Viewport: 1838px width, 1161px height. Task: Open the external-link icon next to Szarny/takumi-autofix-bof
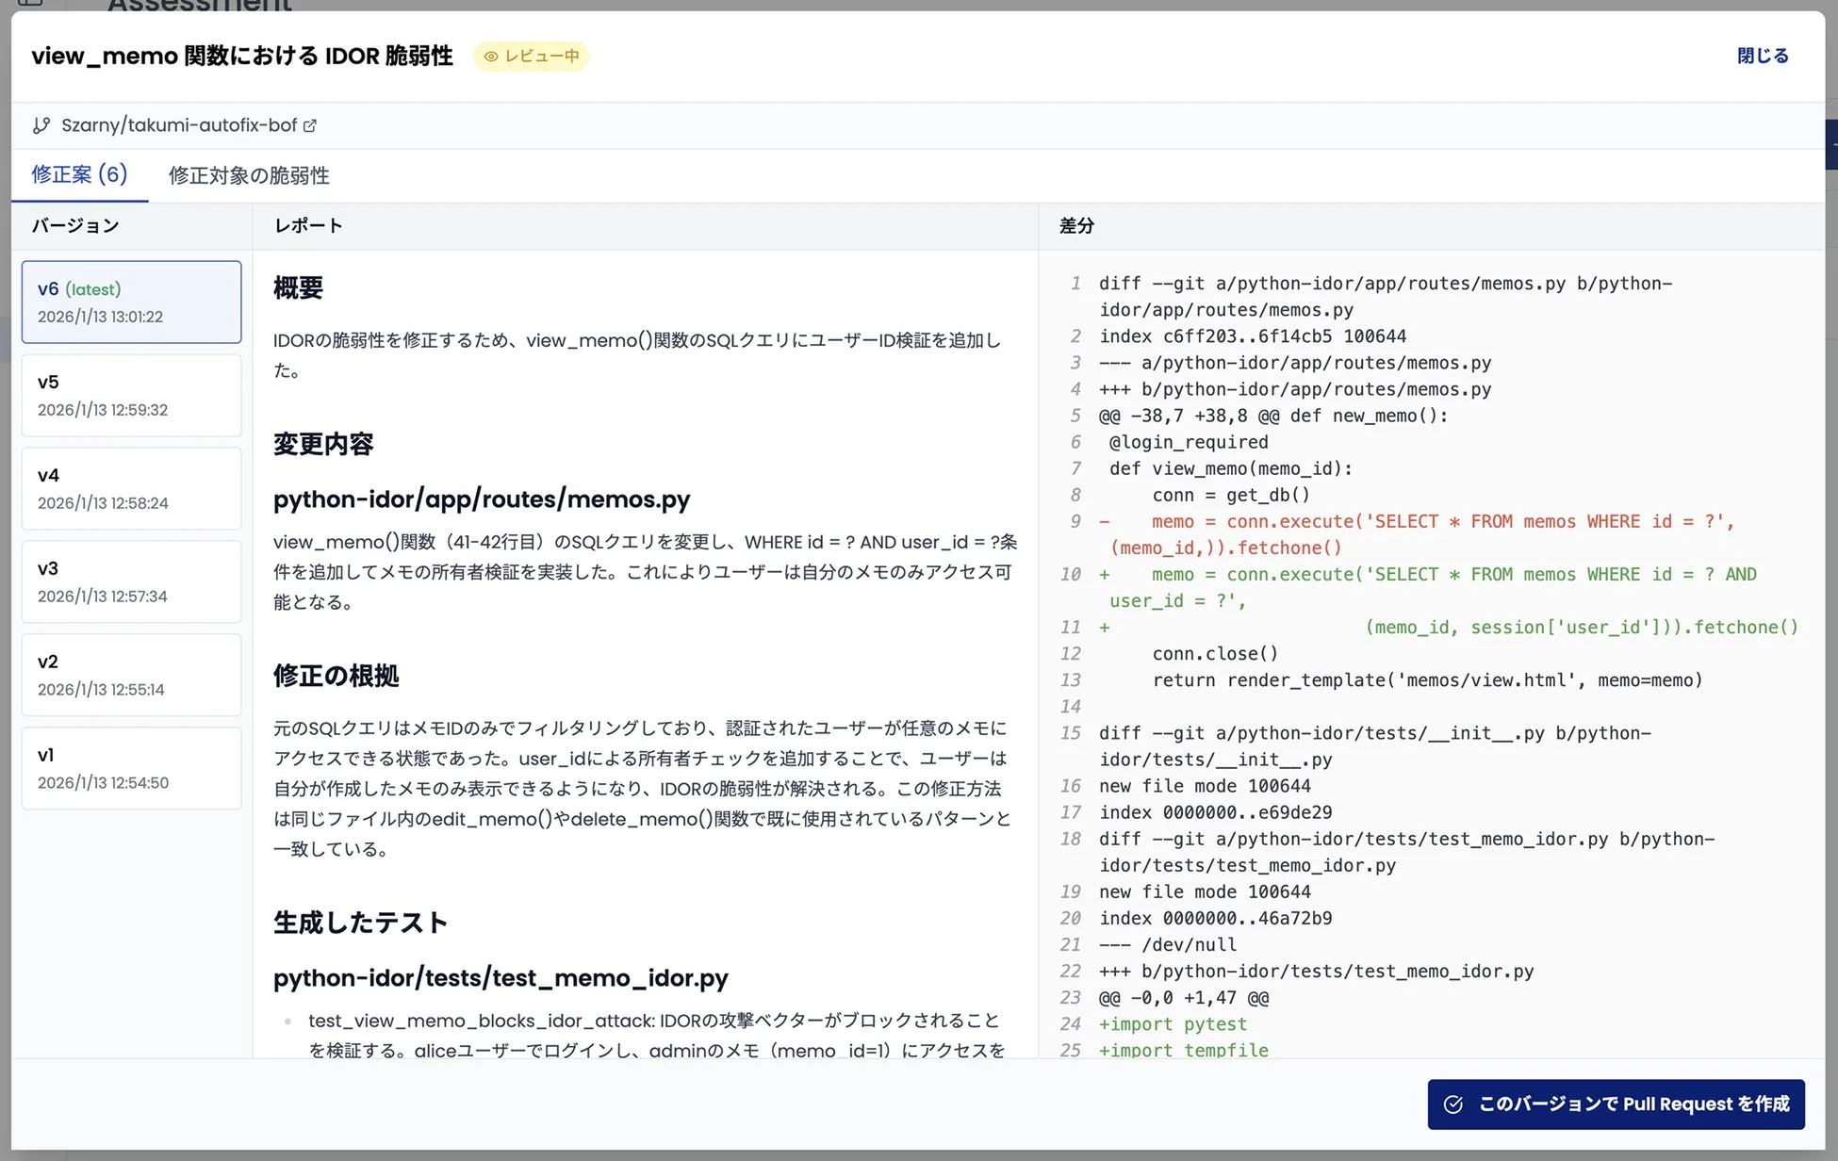pos(311,124)
